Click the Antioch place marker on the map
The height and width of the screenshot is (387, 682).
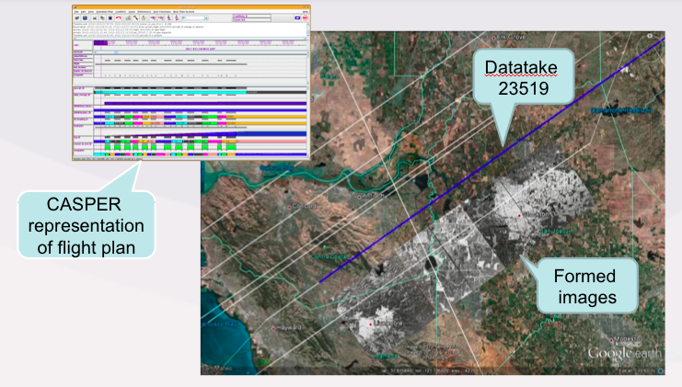[x=359, y=197]
